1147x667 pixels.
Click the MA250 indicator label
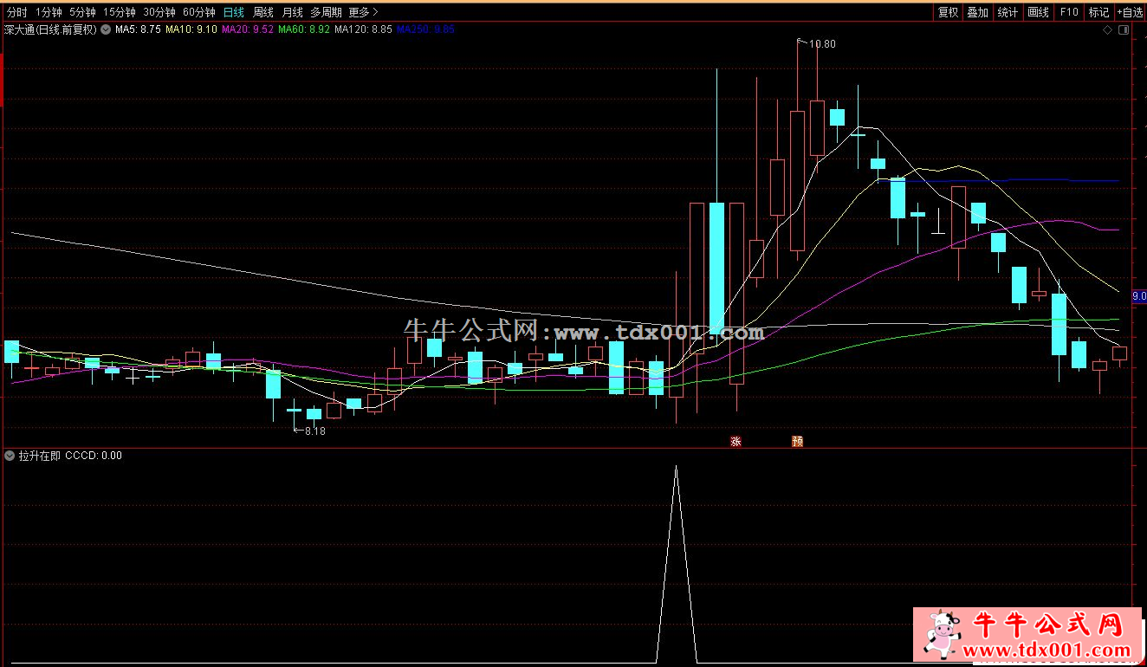click(x=426, y=29)
